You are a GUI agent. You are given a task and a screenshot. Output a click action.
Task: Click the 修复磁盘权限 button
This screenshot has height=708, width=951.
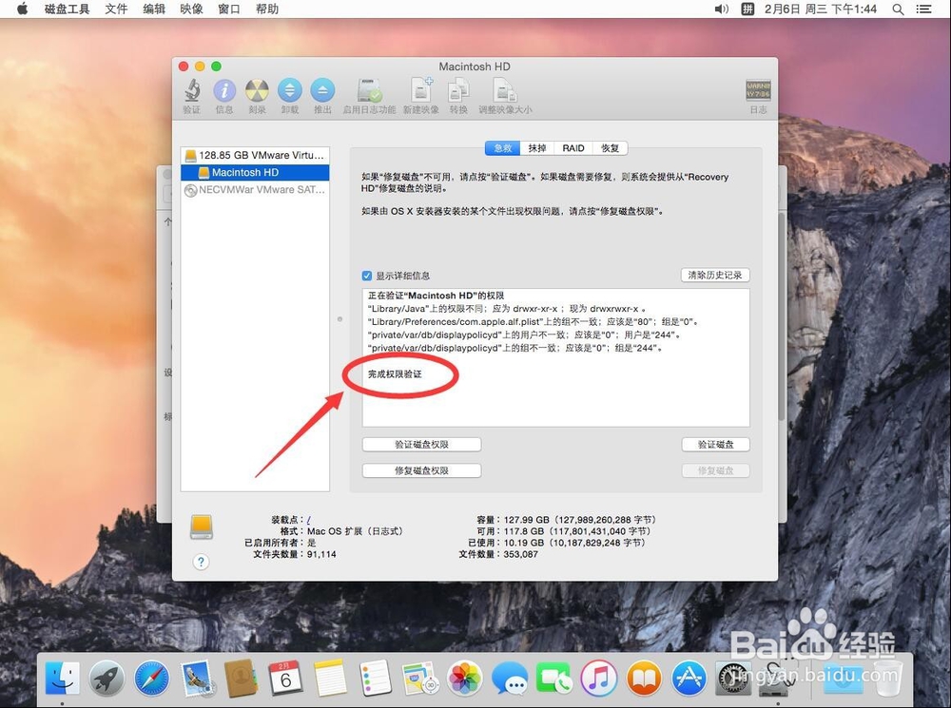(421, 470)
